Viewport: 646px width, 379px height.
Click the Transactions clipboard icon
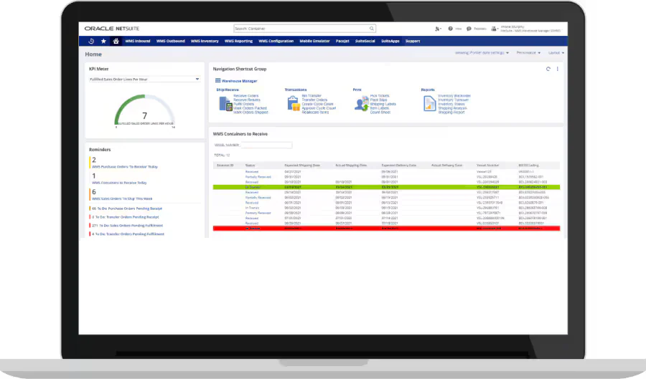tap(294, 103)
